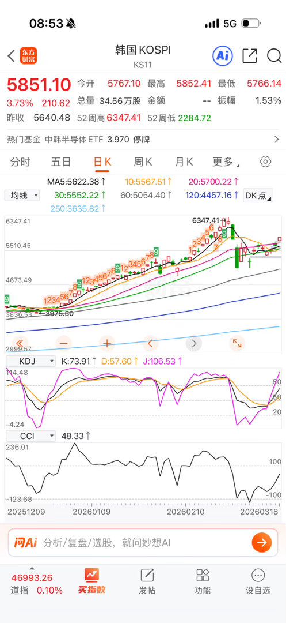Tap 振幅 1.53% value

coord(268,100)
